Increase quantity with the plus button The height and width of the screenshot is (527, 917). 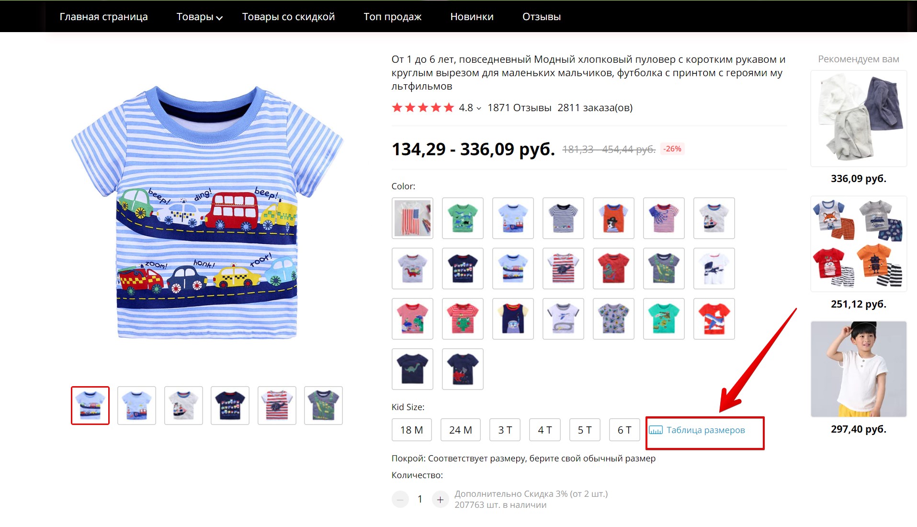[440, 500]
